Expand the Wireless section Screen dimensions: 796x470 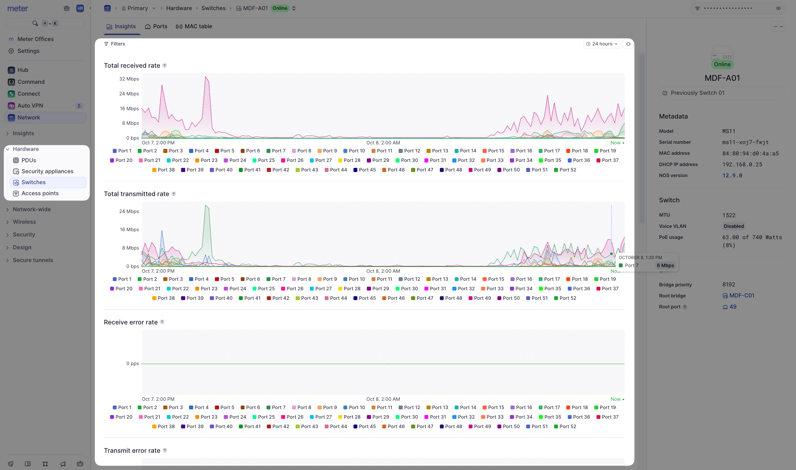tap(24, 222)
